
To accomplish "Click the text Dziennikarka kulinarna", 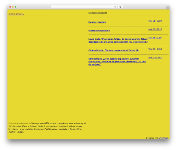I will click(19, 123).
